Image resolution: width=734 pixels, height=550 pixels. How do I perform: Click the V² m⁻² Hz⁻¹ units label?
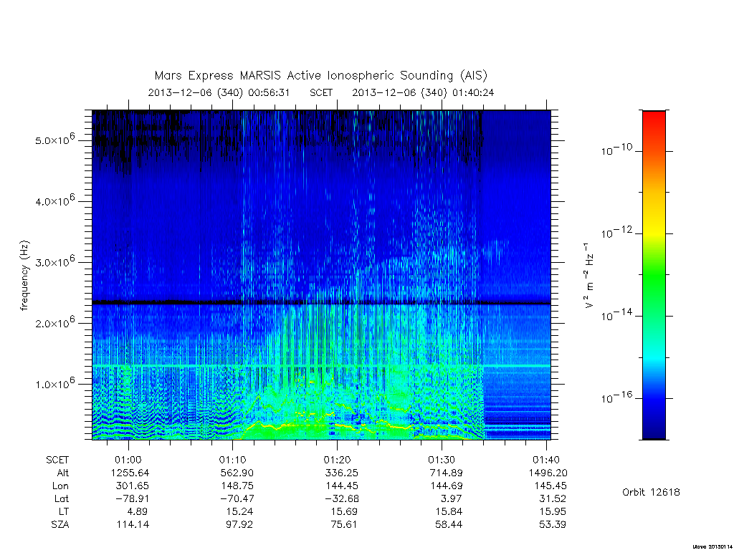tap(588, 275)
